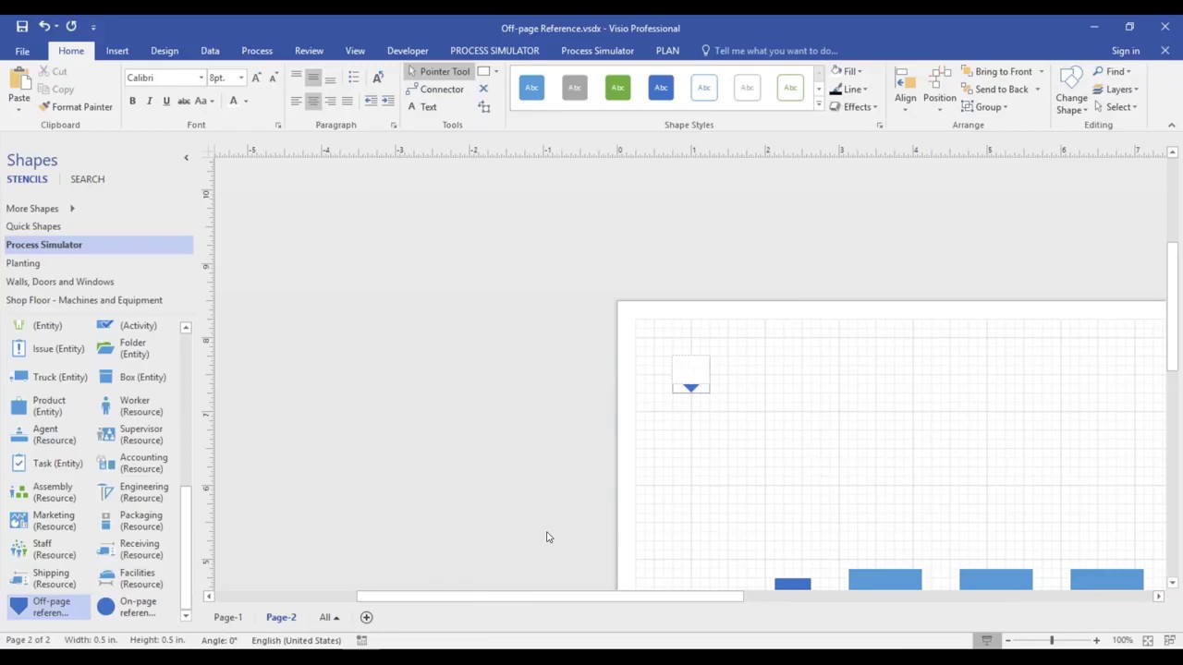This screenshot has height=665, width=1183.
Task: Click Send to Back
Action: (994, 90)
